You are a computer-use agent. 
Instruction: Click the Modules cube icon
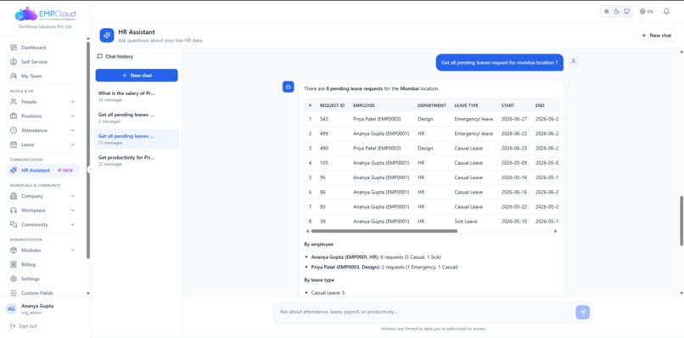point(14,251)
